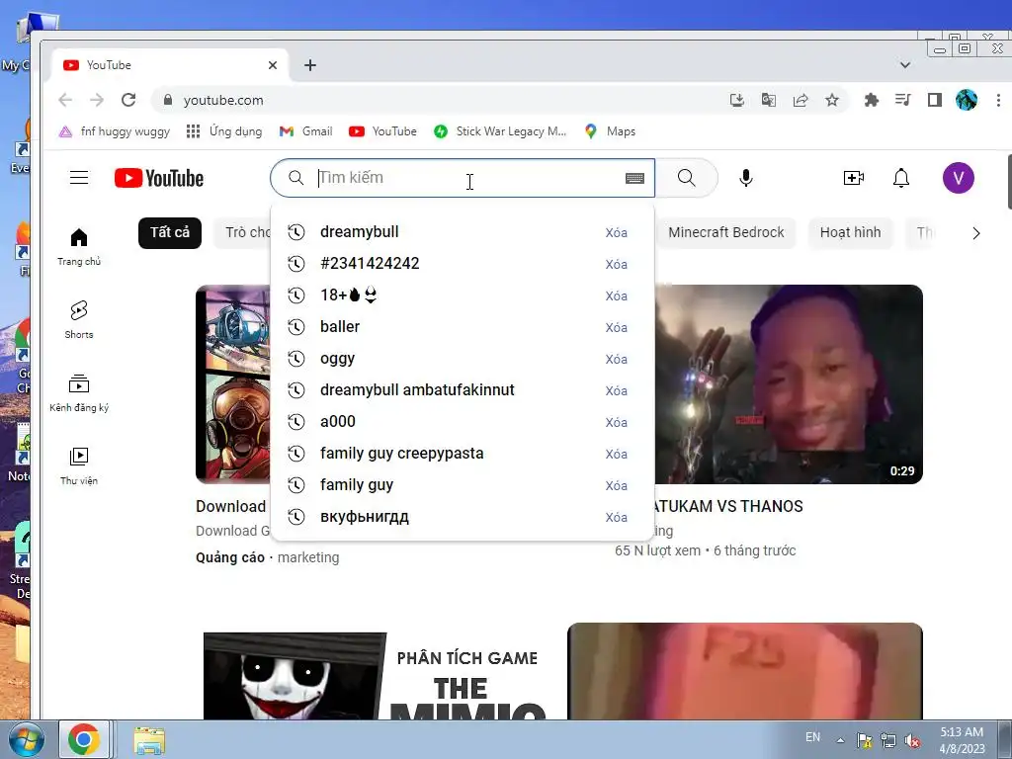1012x759 pixels.
Task: Go to Trang chủ in sidebar
Action: [x=79, y=246]
